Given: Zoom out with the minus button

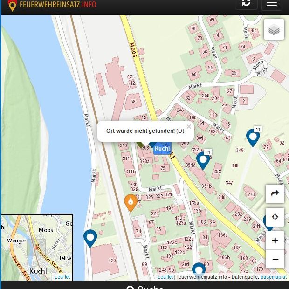Looking at the screenshot, I should coord(275,259).
